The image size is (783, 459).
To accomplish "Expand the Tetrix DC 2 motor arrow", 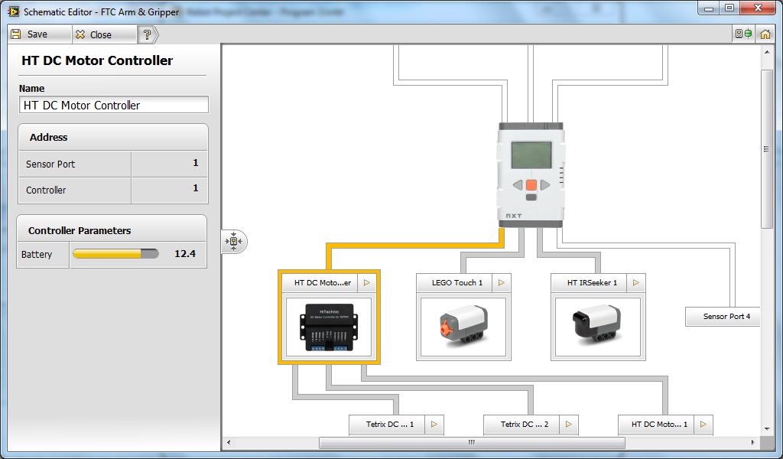I will point(568,425).
